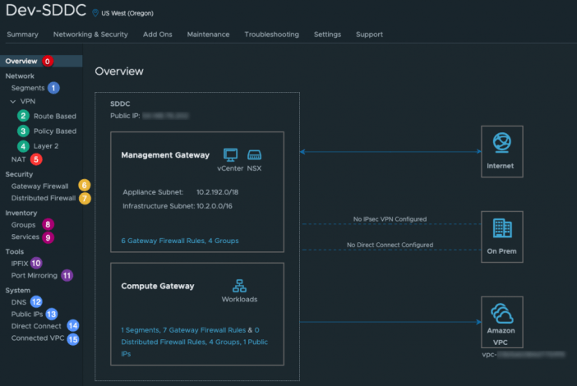Open Groups under Inventory

(23, 224)
